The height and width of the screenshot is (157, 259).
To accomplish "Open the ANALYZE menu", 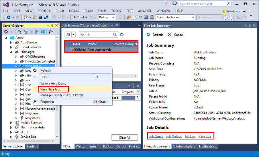I will click(x=145, y=11).
